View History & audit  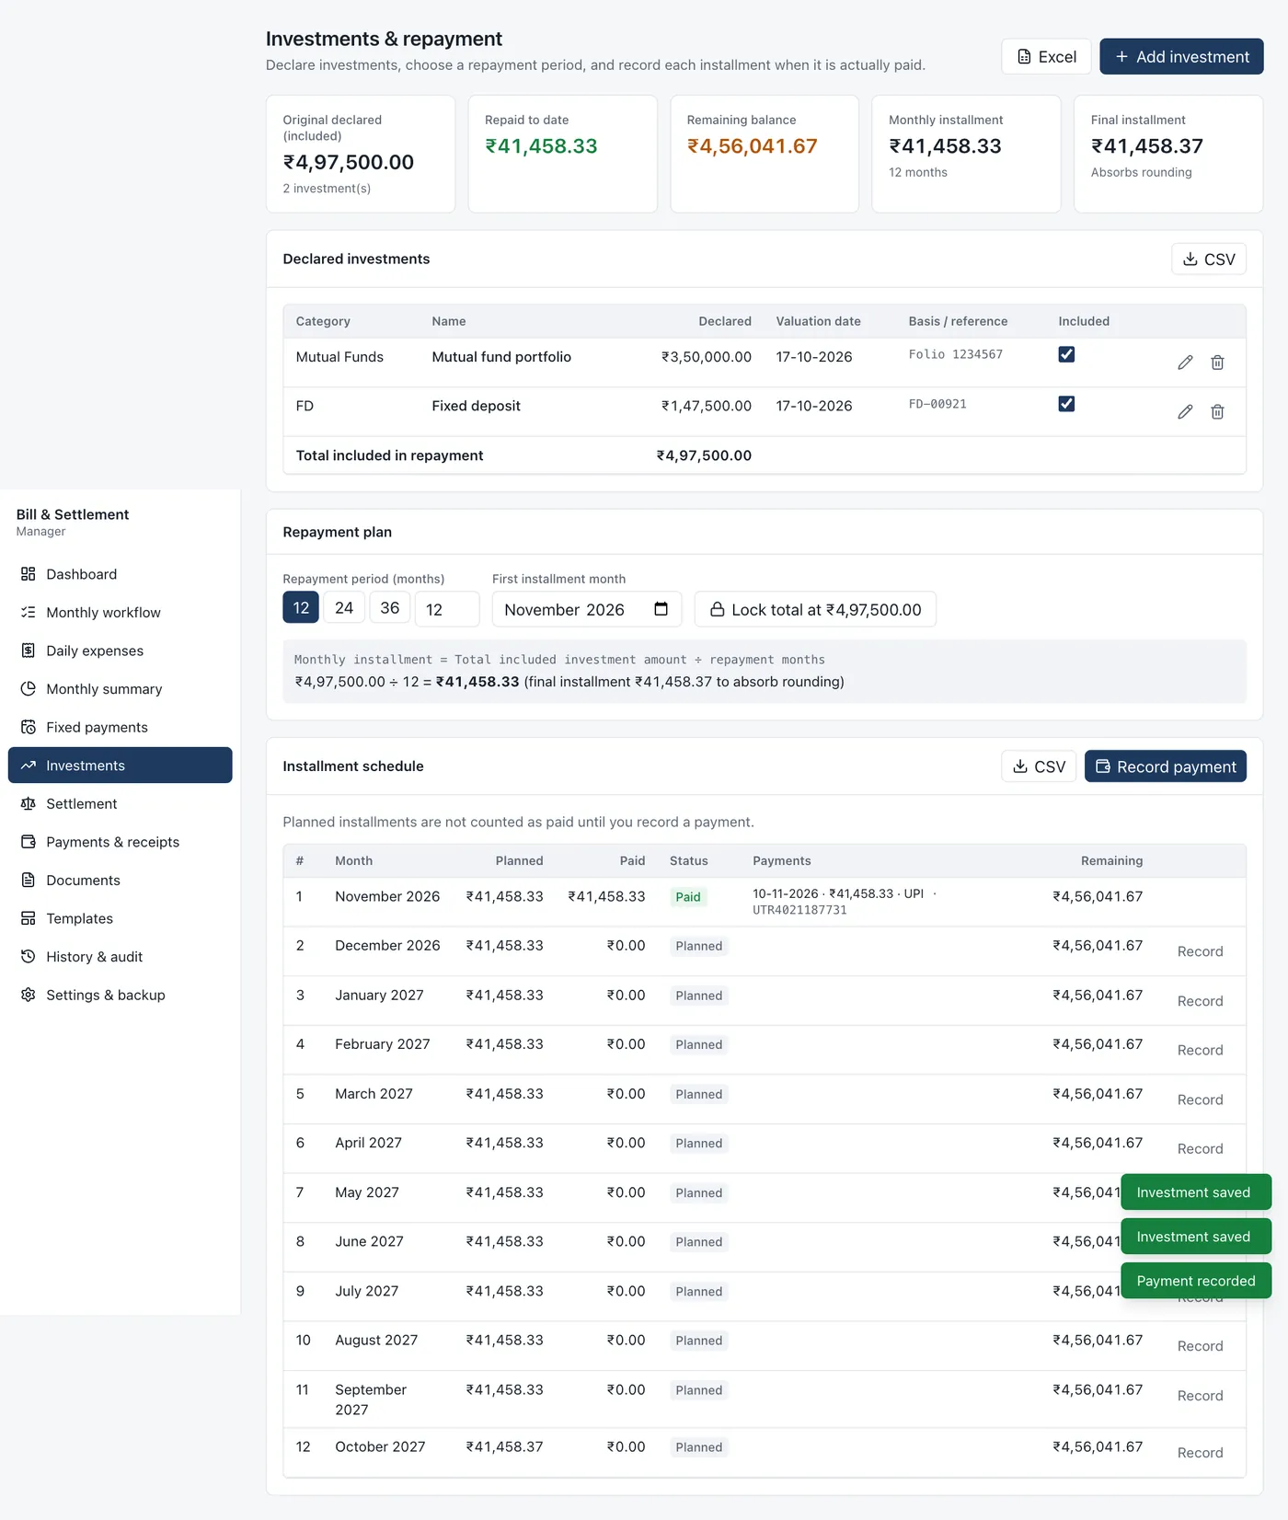point(120,957)
